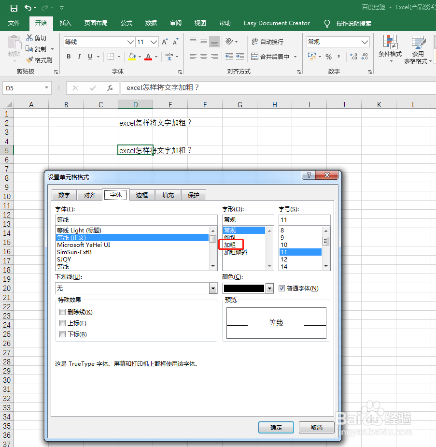This screenshot has width=436, height=447.
Task: Open the accounting format dropdown arrow
Action: 320,57
